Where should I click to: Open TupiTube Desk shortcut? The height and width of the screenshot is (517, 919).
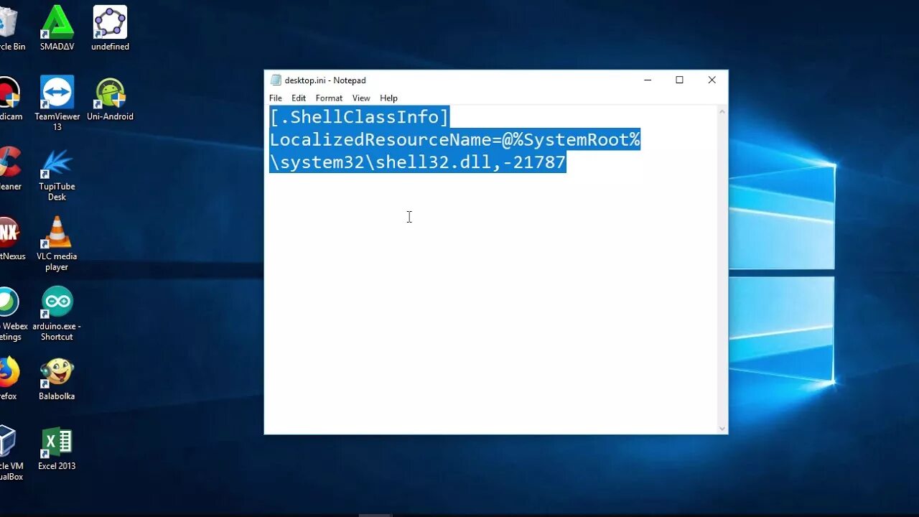click(57, 174)
